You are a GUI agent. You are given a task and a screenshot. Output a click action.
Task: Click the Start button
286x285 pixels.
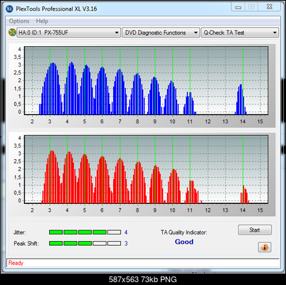coord(255,230)
